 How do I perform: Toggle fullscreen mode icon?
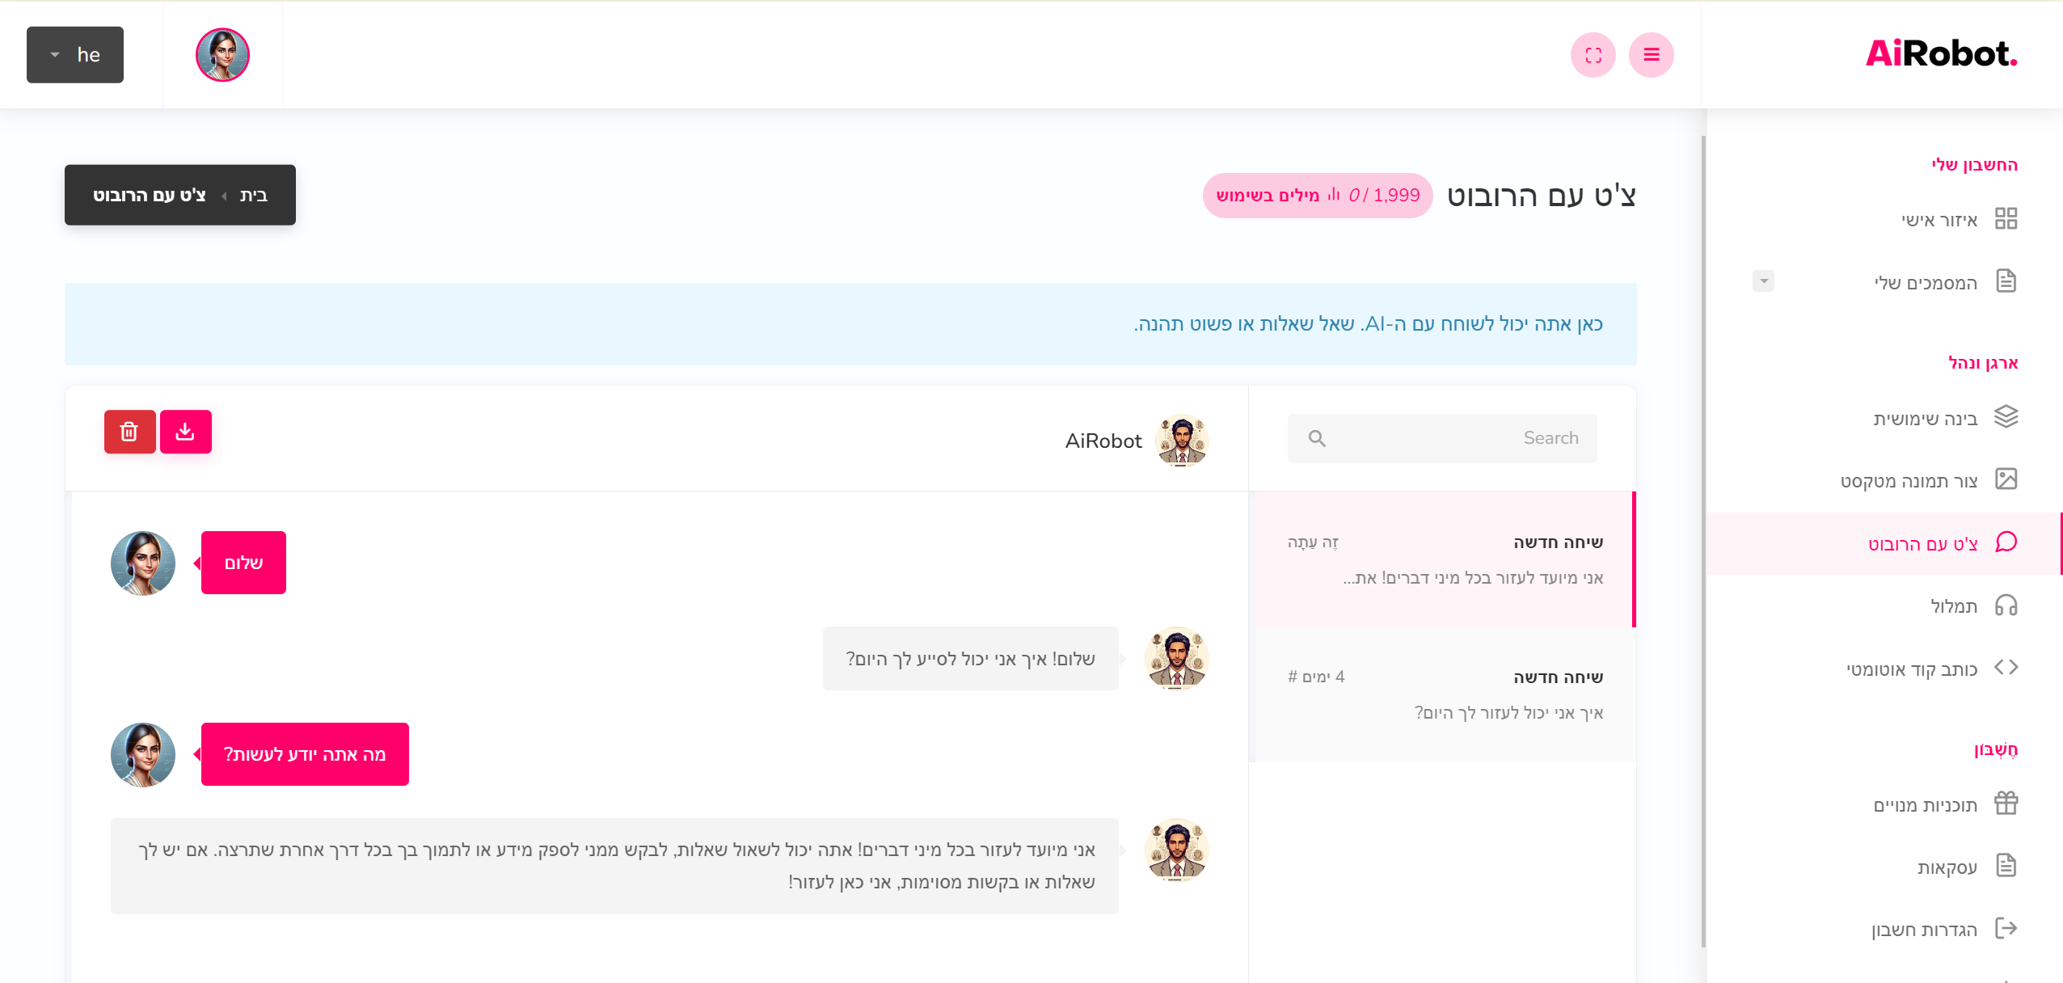[x=1593, y=55]
